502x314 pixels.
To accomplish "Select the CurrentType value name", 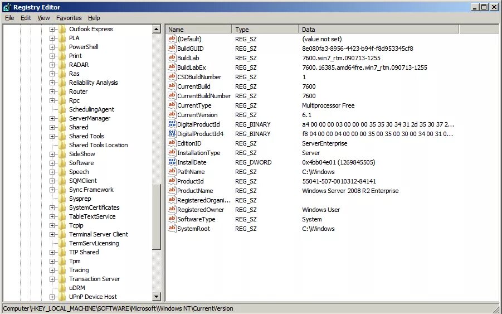I will pos(194,105).
